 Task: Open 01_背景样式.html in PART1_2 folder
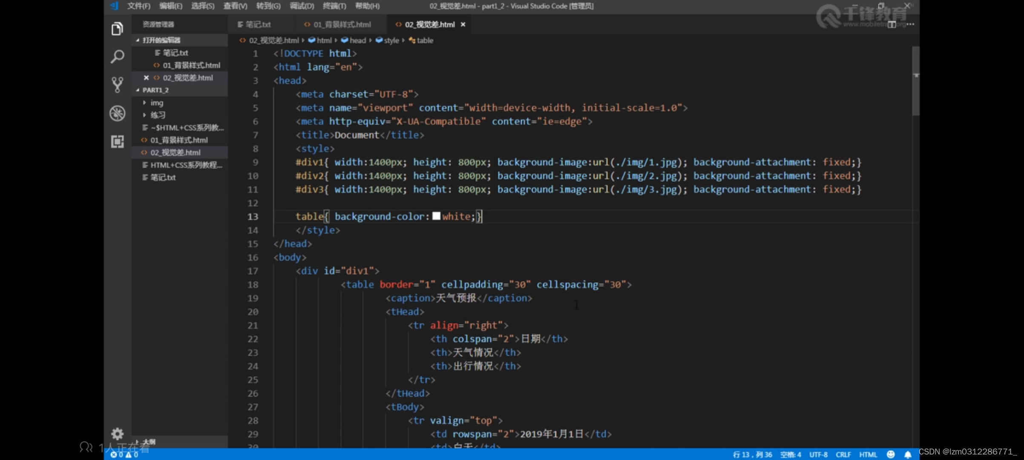point(179,140)
